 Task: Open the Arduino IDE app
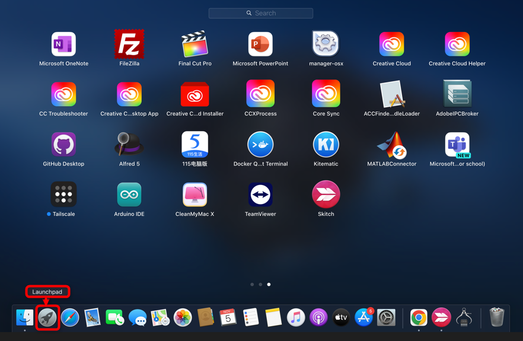click(x=129, y=195)
